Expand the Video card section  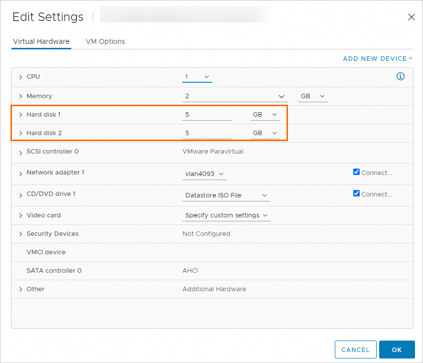click(x=21, y=215)
